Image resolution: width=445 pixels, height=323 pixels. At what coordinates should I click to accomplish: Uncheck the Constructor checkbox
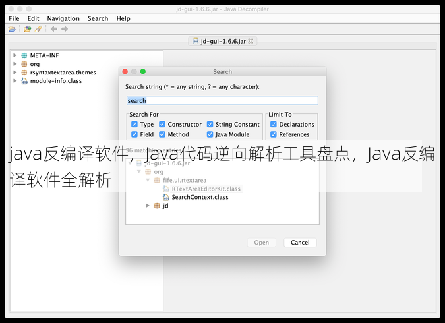[x=162, y=125]
